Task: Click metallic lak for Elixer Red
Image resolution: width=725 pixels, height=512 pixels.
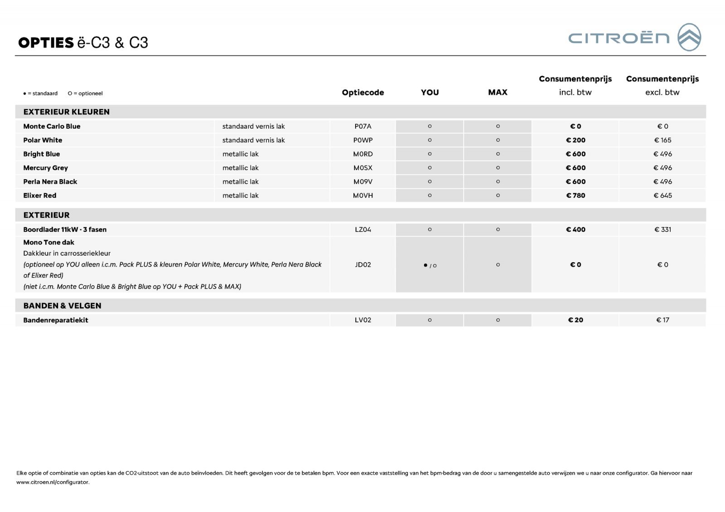Action: pyautogui.click(x=241, y=196)
